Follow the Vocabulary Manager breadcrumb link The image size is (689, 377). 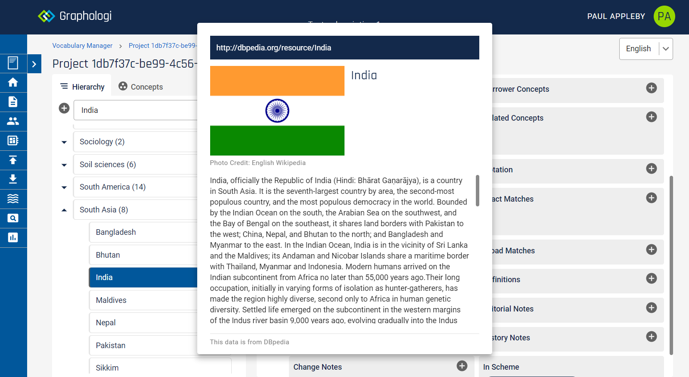[x=82, y=46]
